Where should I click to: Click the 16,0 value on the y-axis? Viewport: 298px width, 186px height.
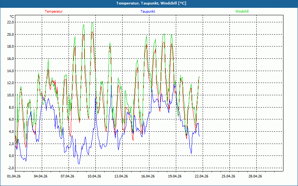[x=10, y=58]
